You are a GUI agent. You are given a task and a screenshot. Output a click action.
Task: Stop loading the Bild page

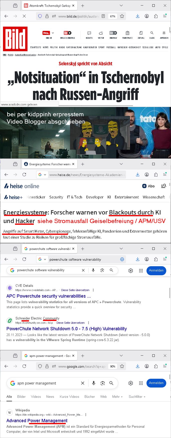point(24,16)
